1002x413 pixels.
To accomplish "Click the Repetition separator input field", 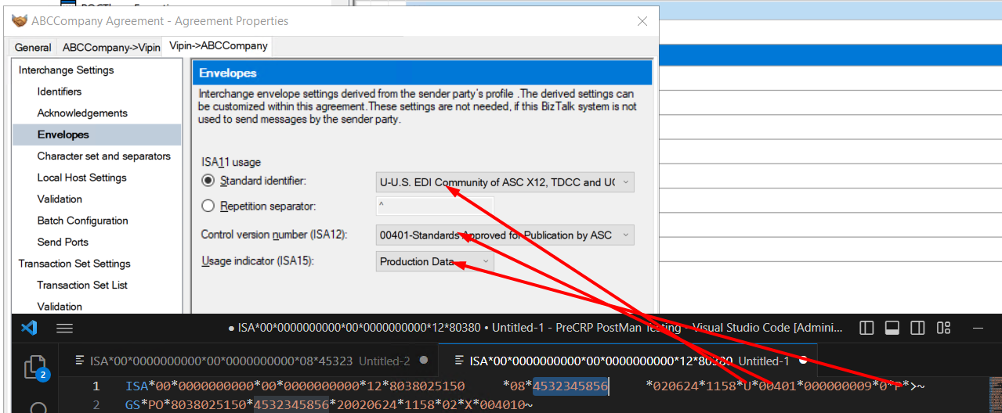I will (435, 206).
